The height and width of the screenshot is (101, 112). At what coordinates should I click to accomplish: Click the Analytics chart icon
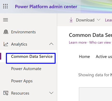(6, 44)
